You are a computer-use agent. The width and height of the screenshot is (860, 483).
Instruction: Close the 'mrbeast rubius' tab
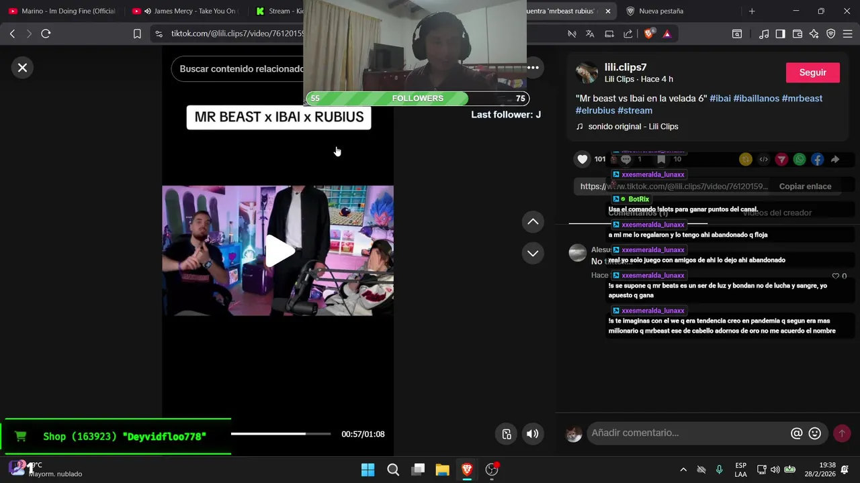608,11
